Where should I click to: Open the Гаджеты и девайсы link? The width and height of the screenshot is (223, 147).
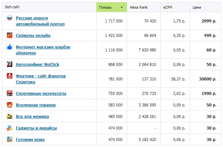coord(36,128)
